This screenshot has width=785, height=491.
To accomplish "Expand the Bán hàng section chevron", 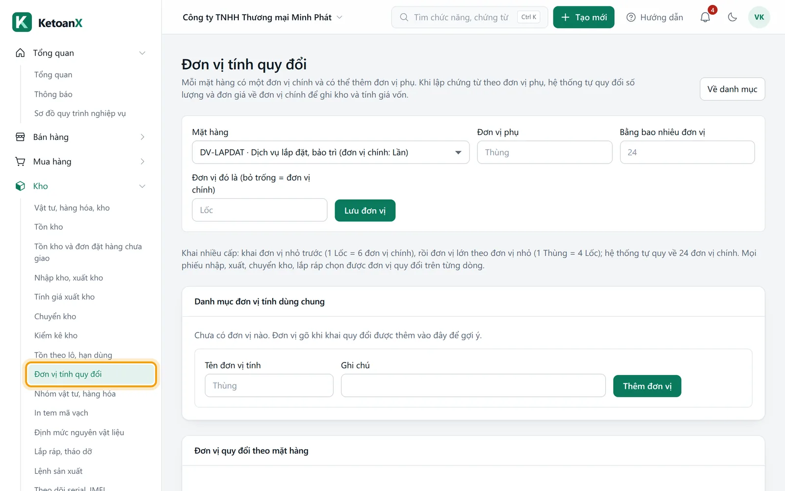I will click(x=142, y=137).
